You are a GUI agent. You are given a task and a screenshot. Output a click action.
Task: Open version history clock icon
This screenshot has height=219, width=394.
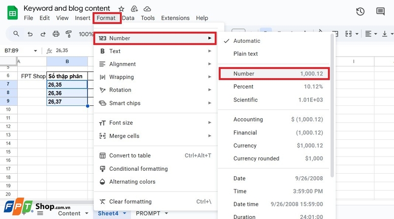361,11
